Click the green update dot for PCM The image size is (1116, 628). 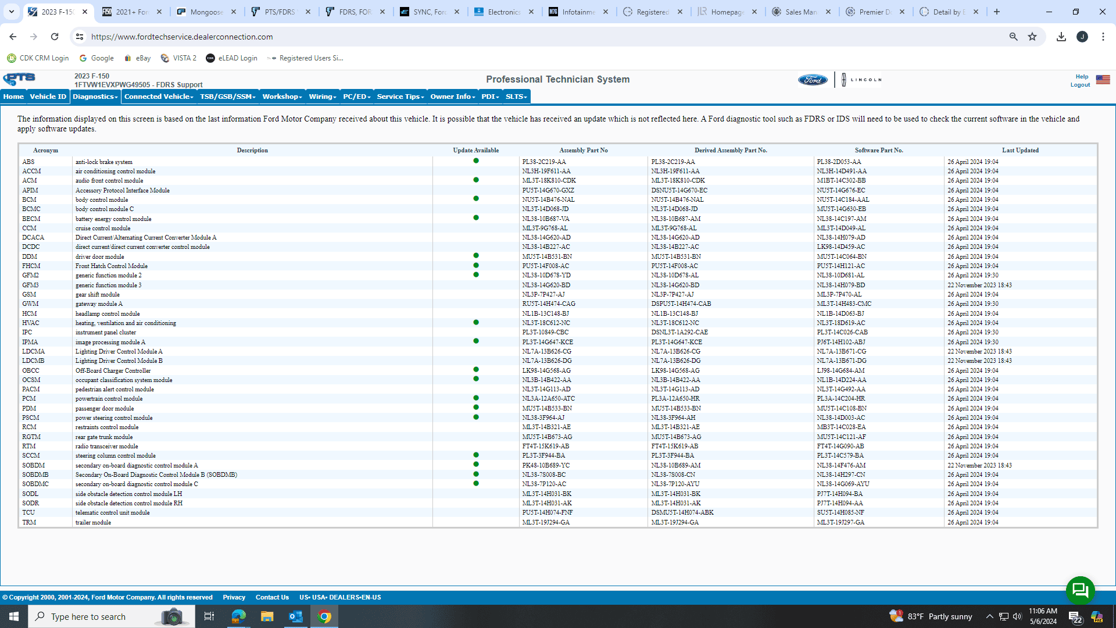(476, 398)
